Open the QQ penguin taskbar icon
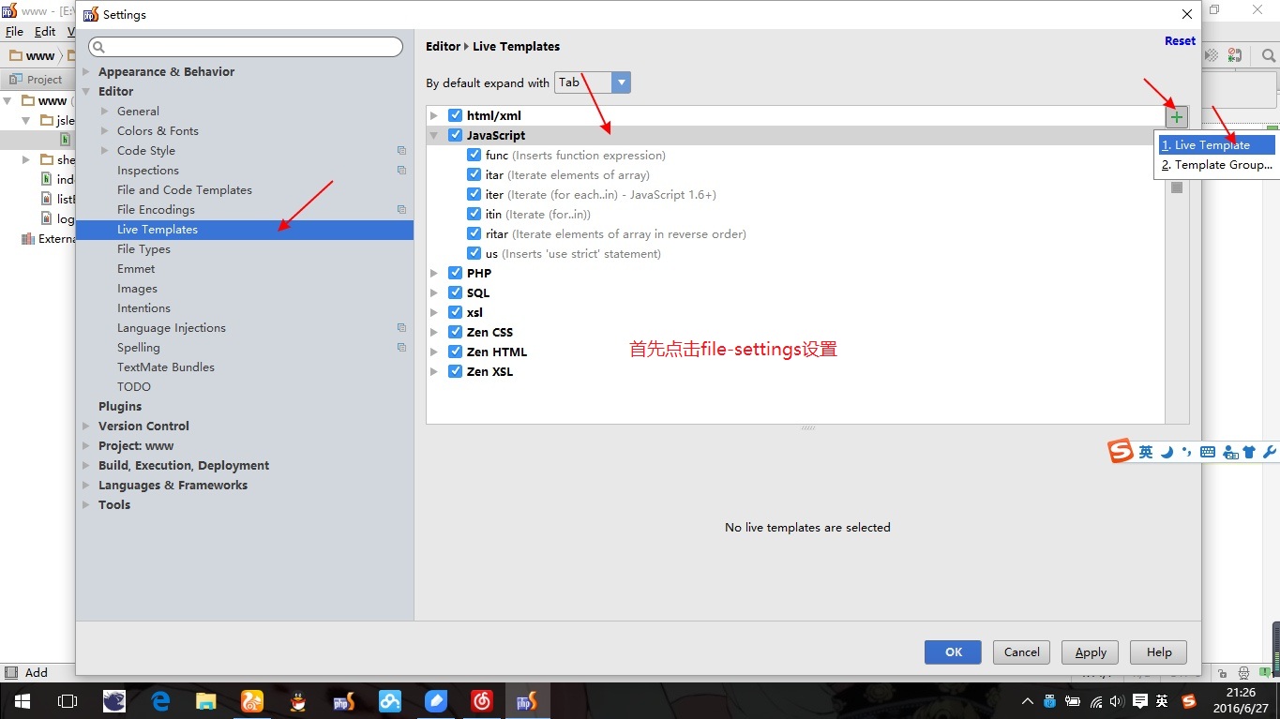 coord(298,701)
